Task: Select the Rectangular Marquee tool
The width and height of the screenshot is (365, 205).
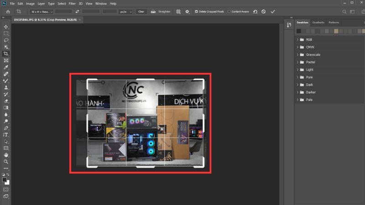Action: 6,34
